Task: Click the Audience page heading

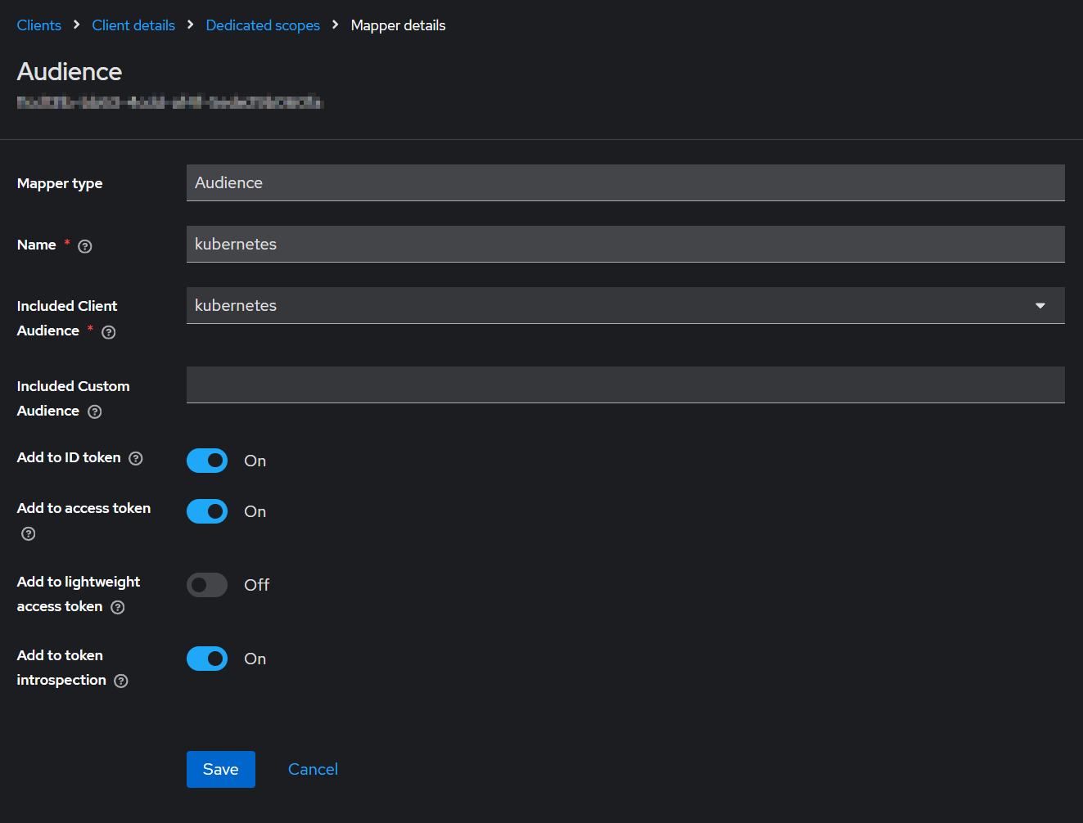Action: coord(70,71)
